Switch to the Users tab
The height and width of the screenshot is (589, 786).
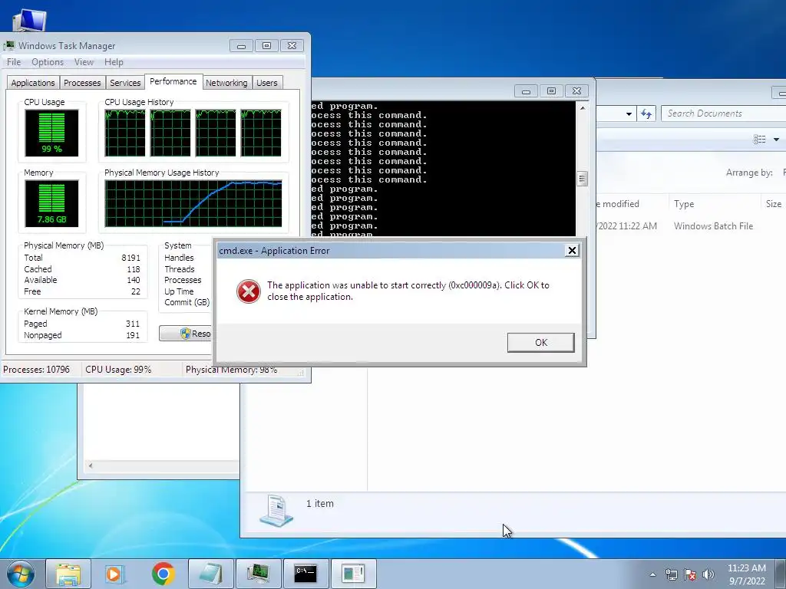(266, 83)
